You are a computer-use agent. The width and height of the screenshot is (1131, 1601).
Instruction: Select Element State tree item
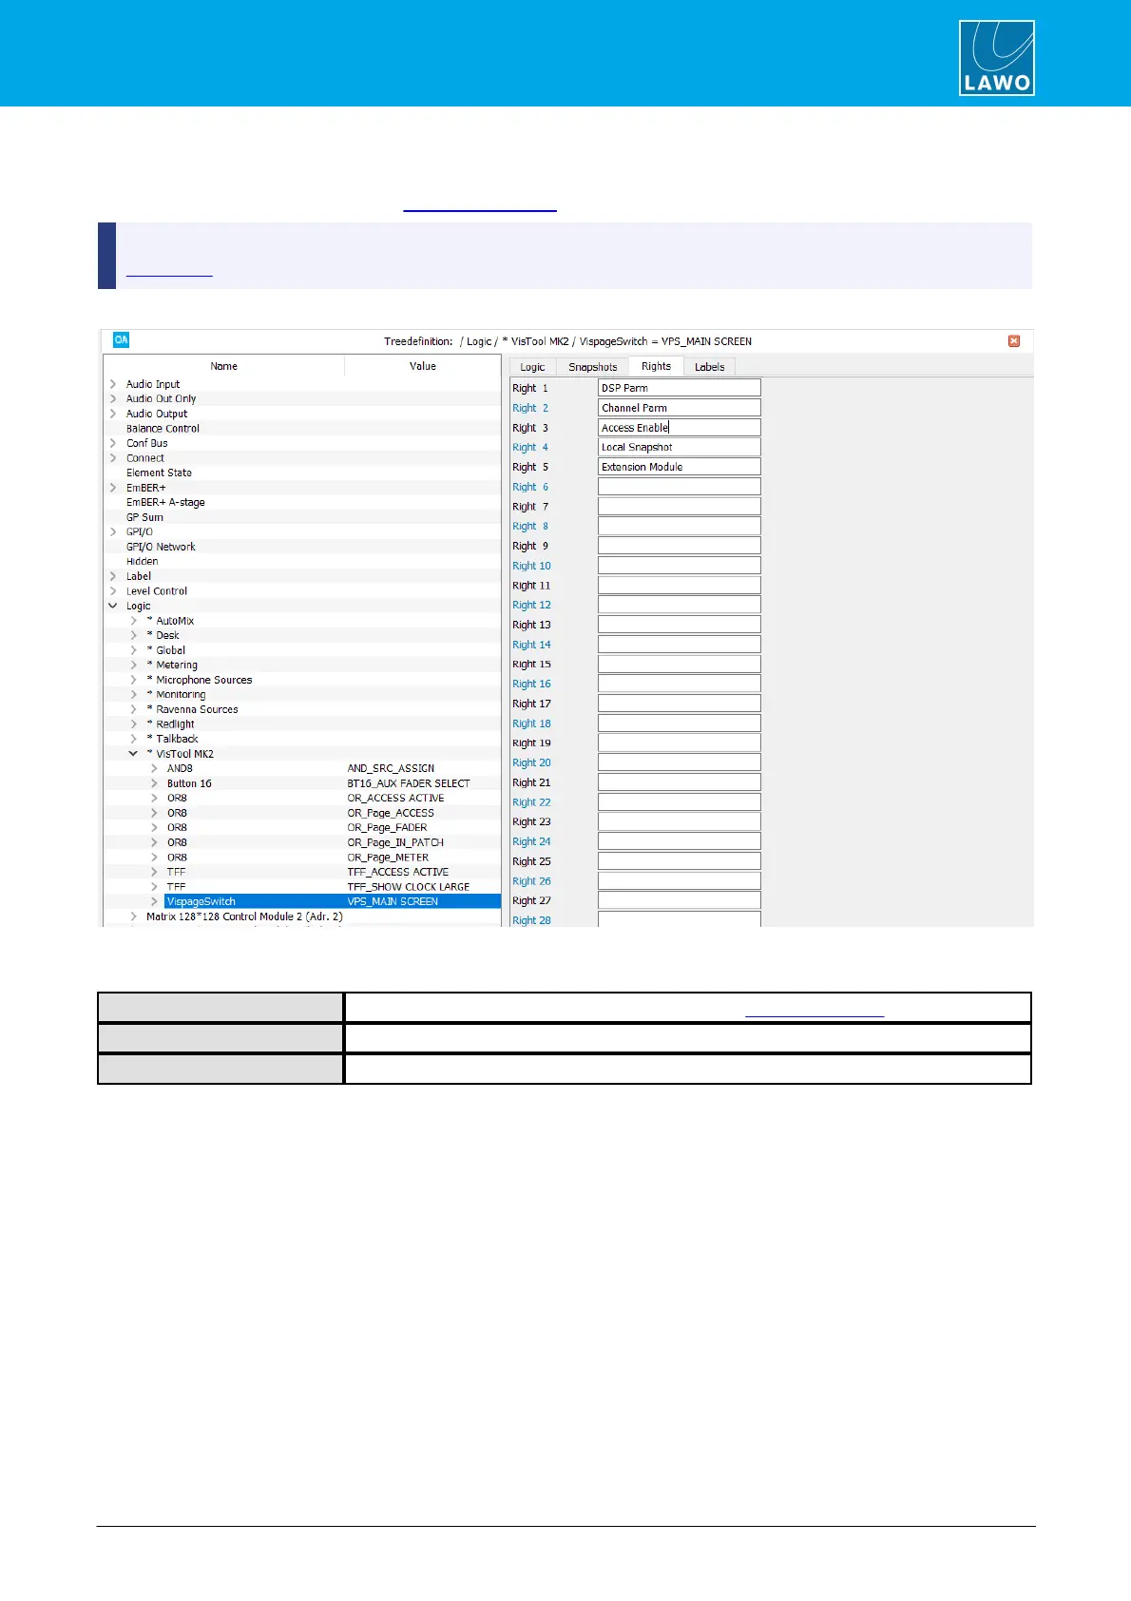[x=159, y=473]
